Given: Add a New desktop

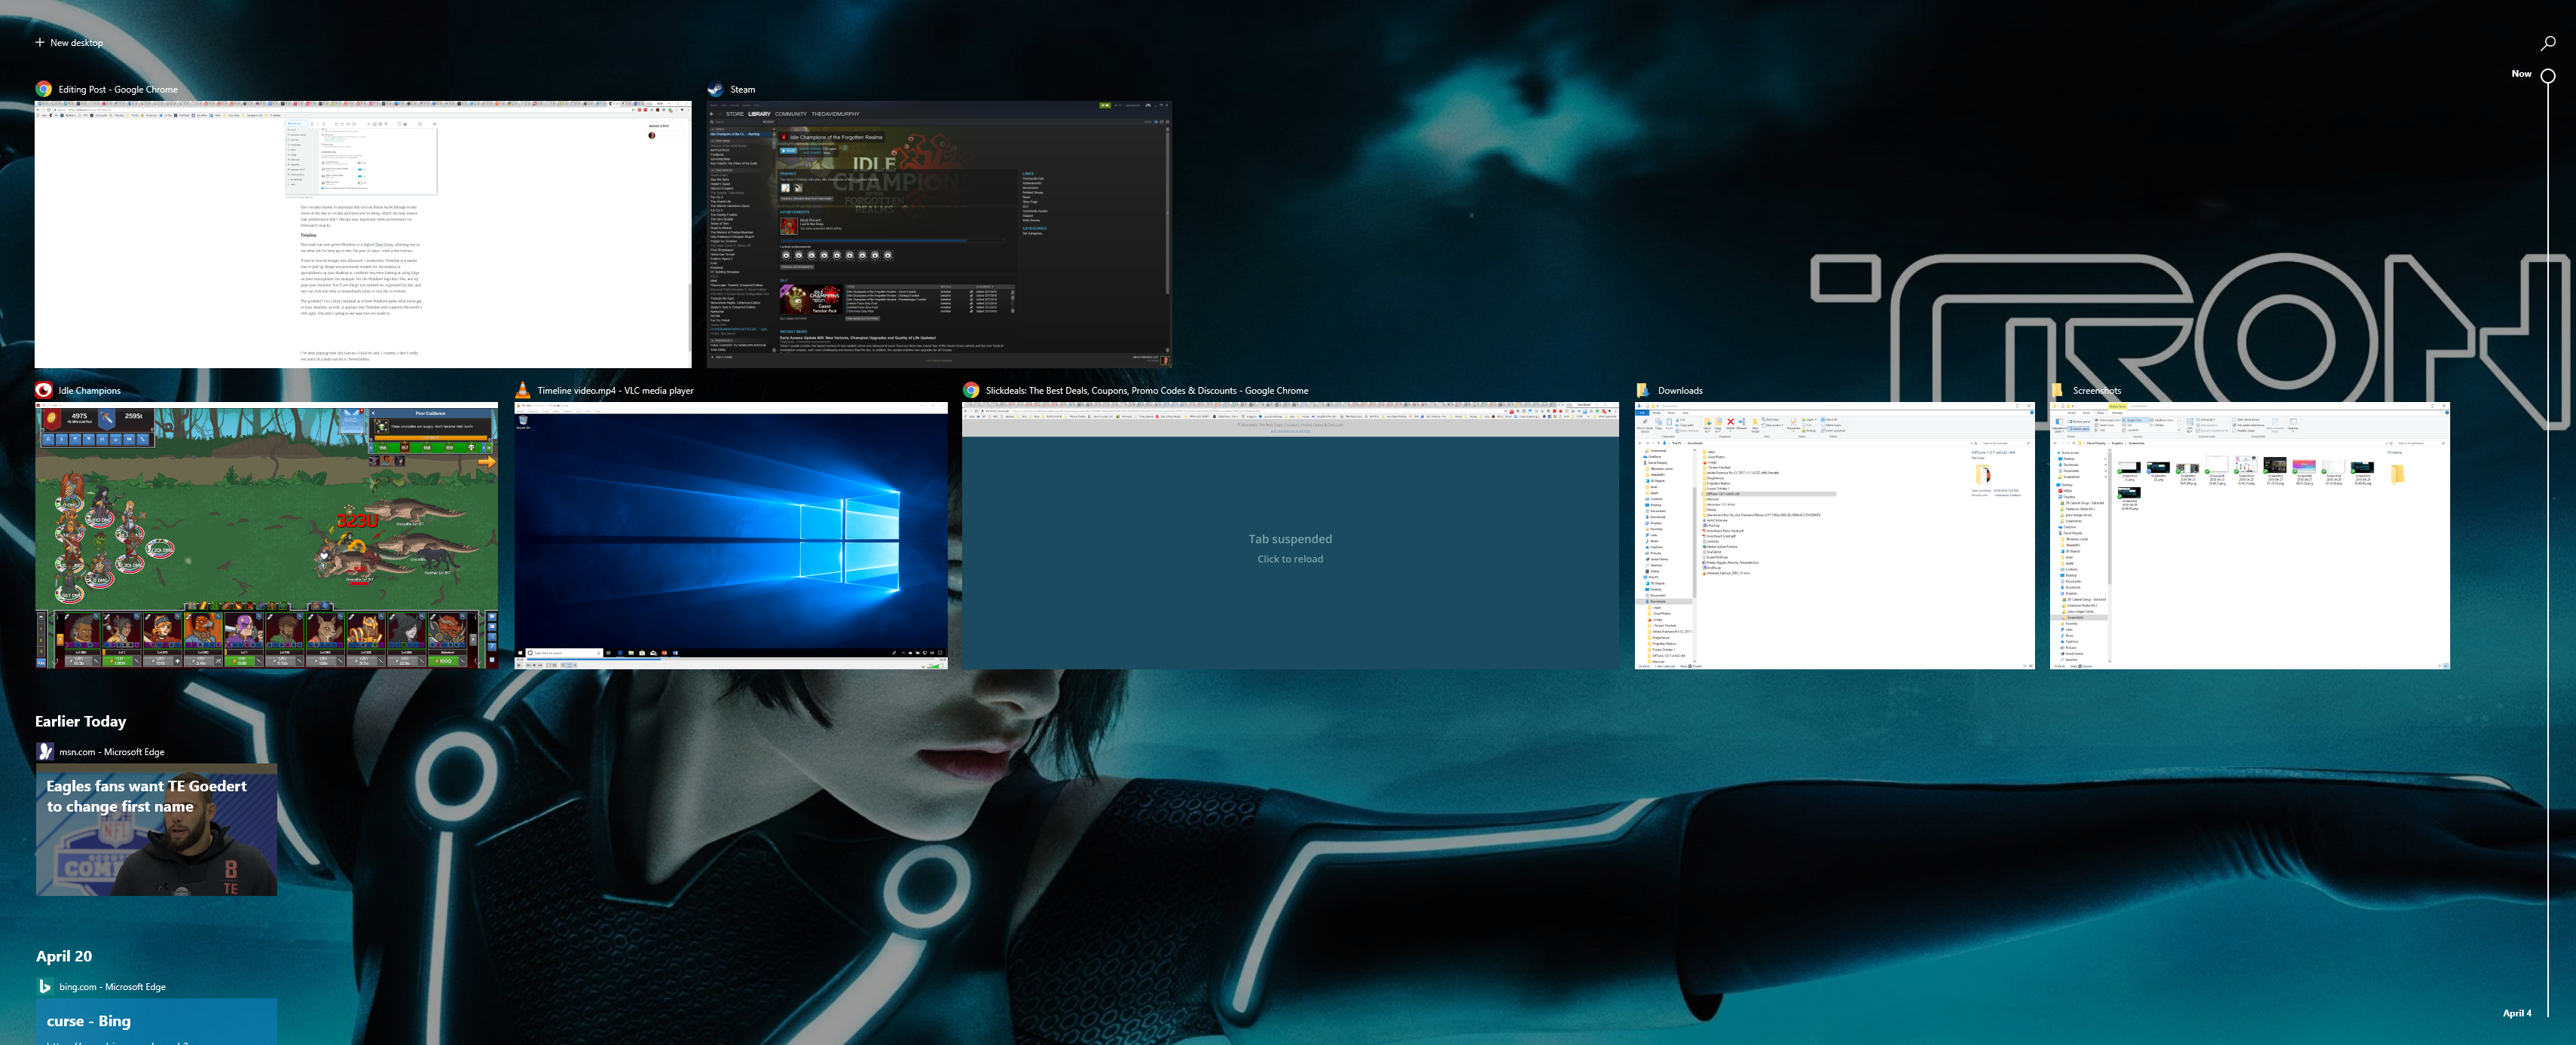Looking at the screenshot, I should pos(69,43).
